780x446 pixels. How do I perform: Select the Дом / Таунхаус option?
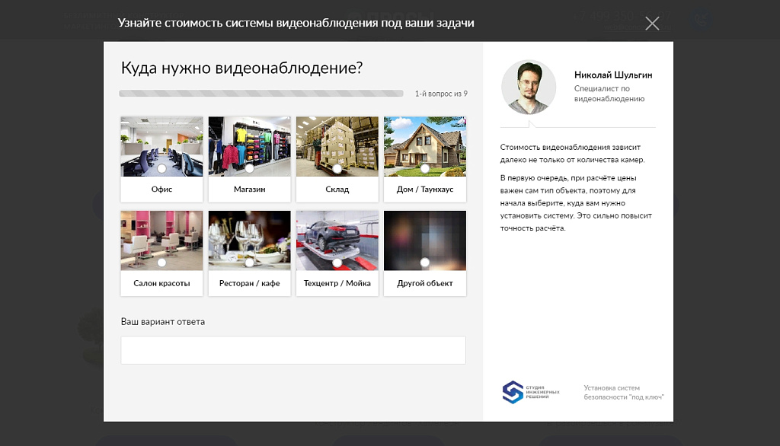point(424,188)
